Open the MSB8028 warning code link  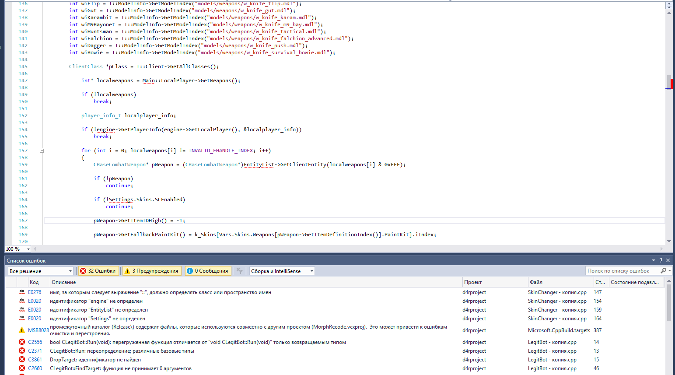[x=38, y=330]
